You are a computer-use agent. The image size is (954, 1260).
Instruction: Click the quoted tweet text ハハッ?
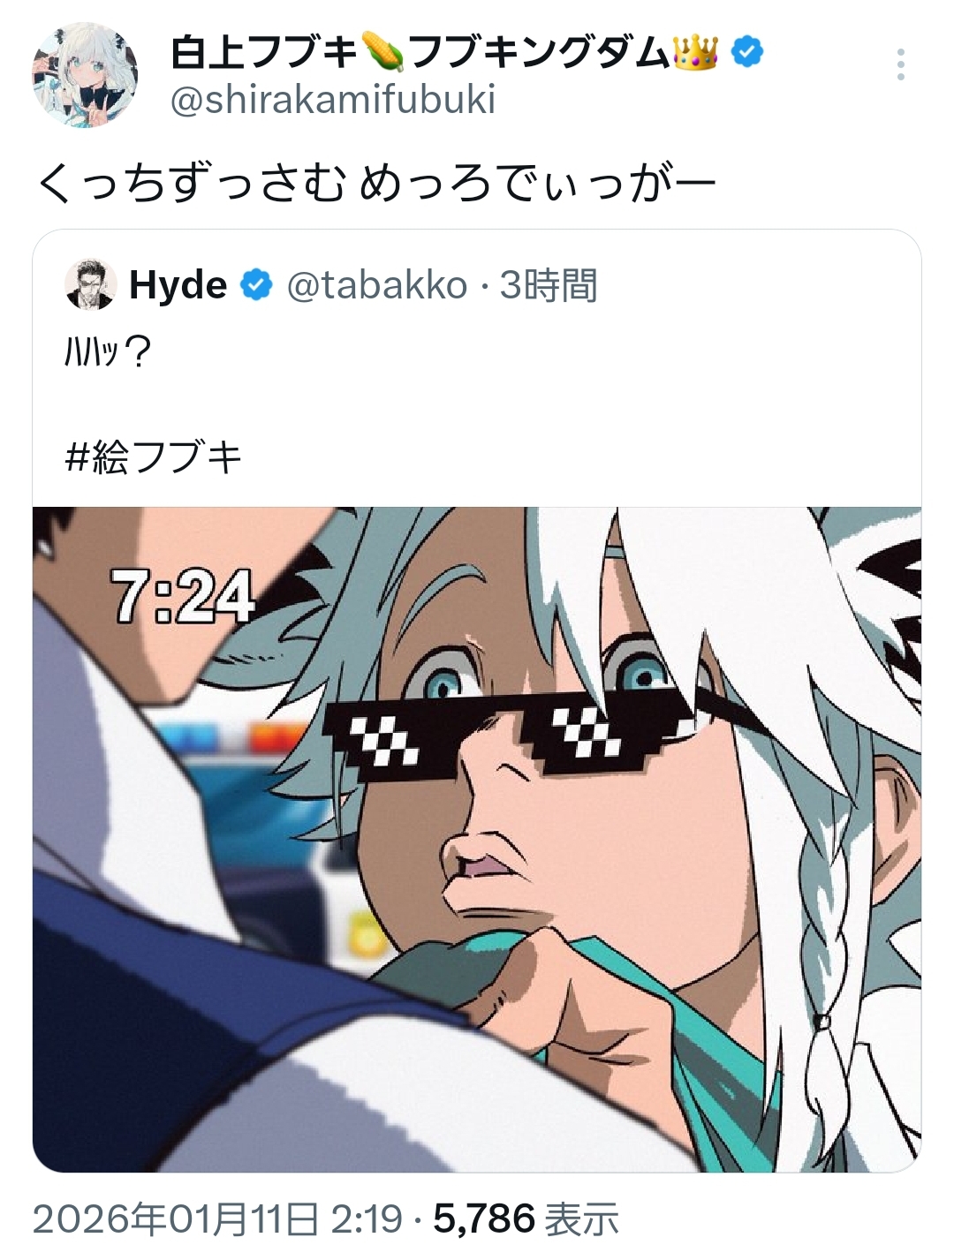109,353
